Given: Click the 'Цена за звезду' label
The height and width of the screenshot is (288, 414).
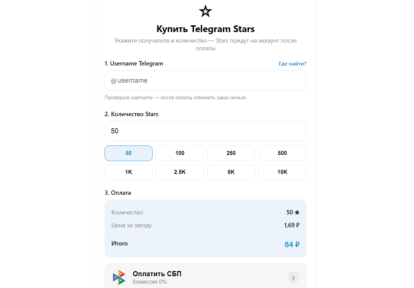Looking at the screenshot, I should coord(132,225).
